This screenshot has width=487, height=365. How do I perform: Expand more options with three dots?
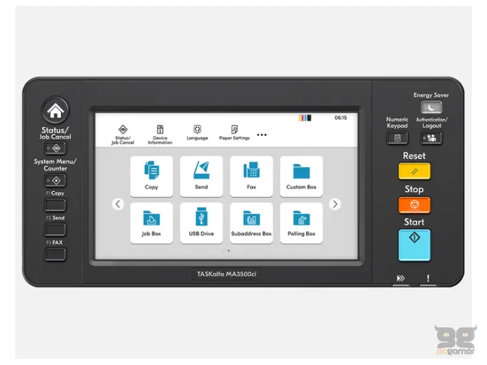[262, 134]
